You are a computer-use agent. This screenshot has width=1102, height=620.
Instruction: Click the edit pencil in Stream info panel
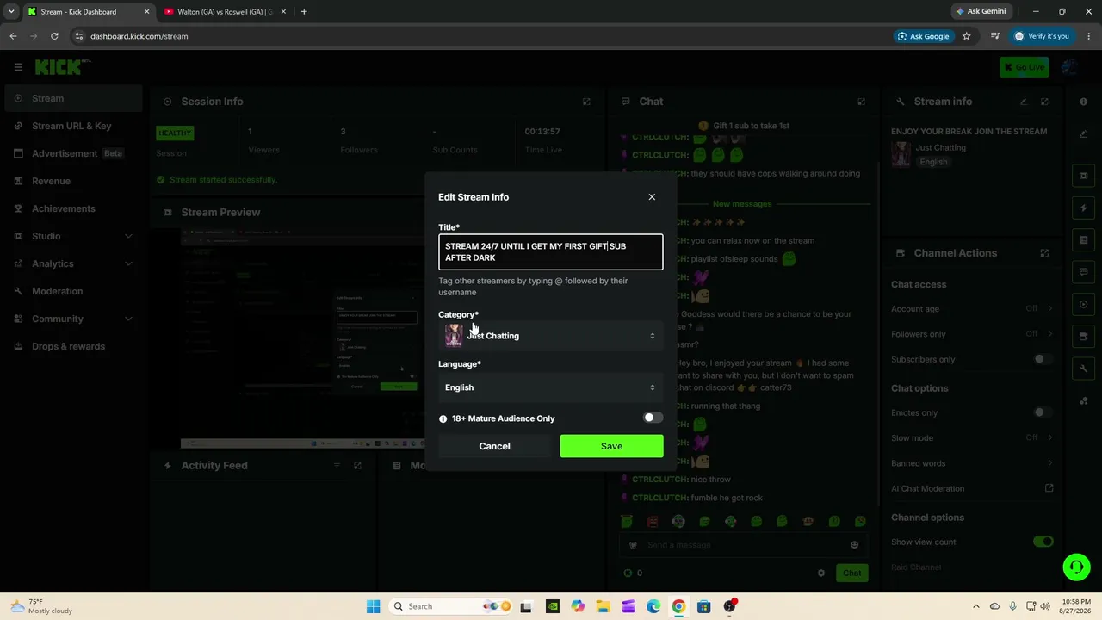(1024, 102)
